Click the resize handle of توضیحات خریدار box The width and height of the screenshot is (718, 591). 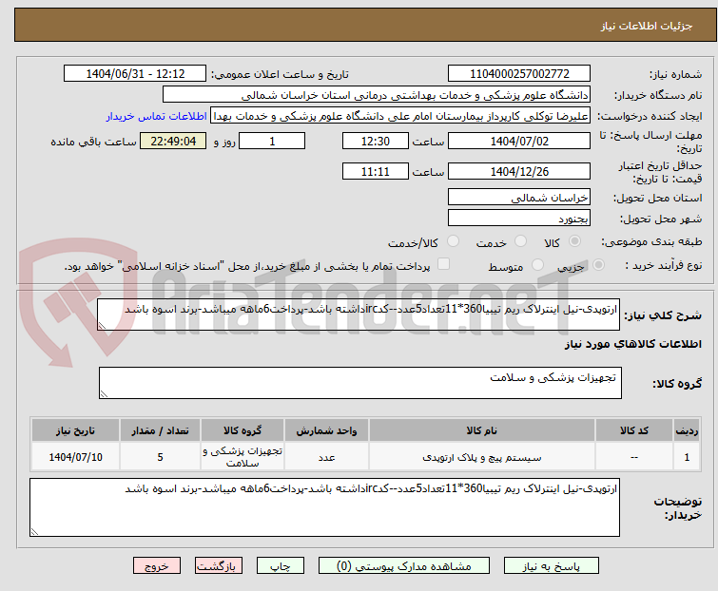[x=34, y=531]
